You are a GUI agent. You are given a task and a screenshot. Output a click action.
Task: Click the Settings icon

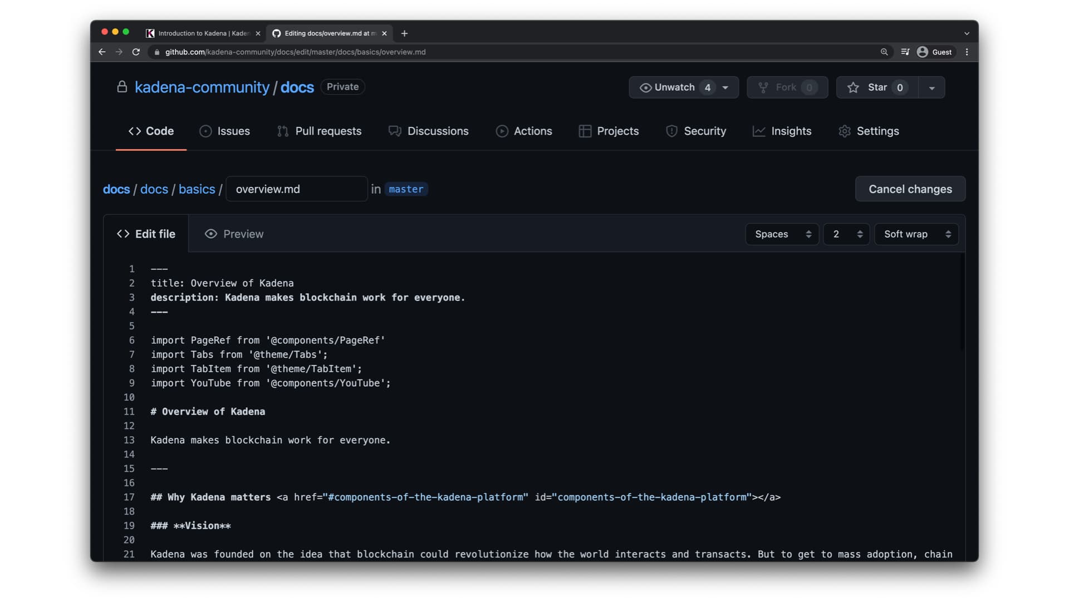click(x=844, y=131)
